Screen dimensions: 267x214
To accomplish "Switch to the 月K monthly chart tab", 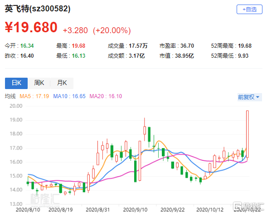I will (x=62, y=83).
